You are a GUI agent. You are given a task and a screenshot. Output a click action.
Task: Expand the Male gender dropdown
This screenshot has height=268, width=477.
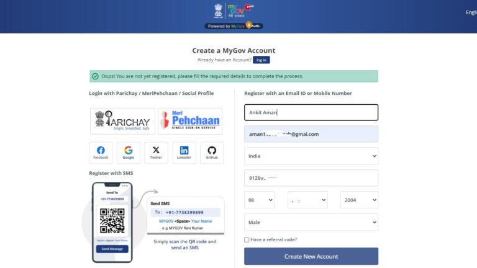pyautogui.click(x=311, y=222)
